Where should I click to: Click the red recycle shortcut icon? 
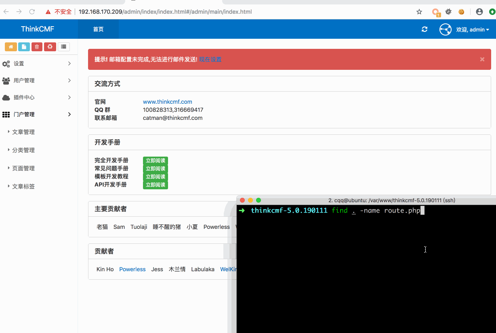click(50, 47)
